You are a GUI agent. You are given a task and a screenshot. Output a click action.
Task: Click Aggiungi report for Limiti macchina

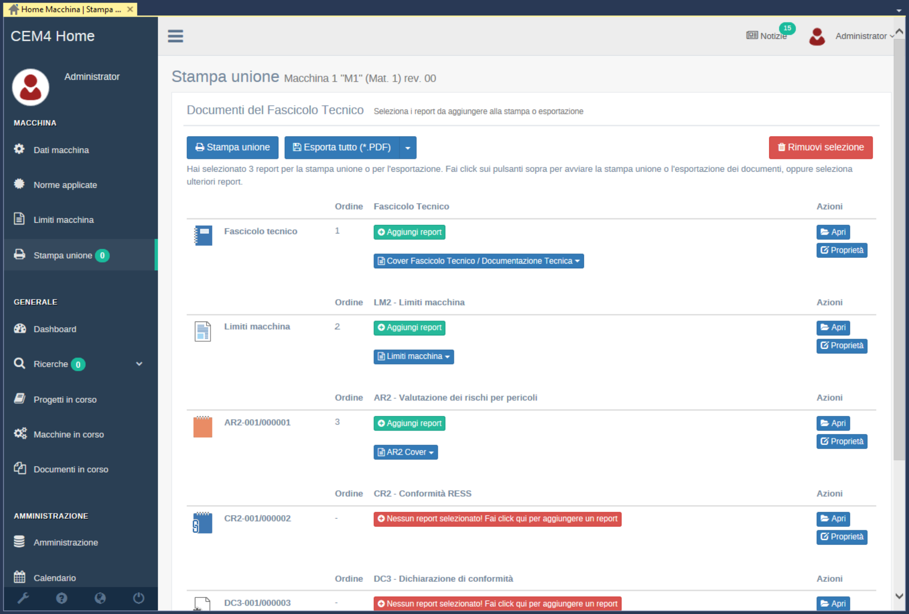point(409,327)
